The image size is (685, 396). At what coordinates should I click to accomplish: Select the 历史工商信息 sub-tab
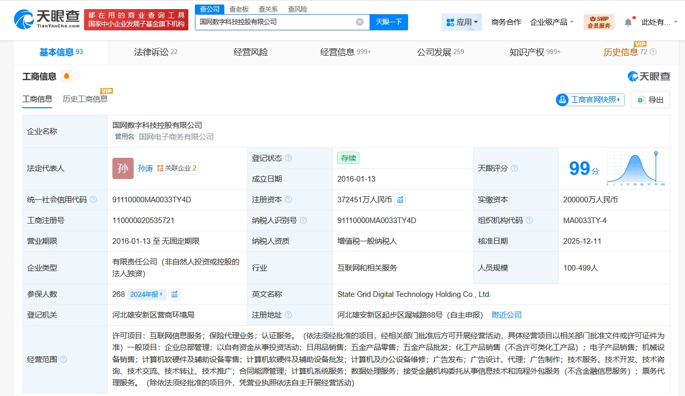click(x=85, y=99)
